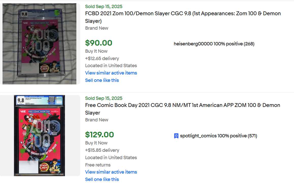Click "Buy It Now" under the $129.00 price
The image size is (294, 185).
point(96,143)
